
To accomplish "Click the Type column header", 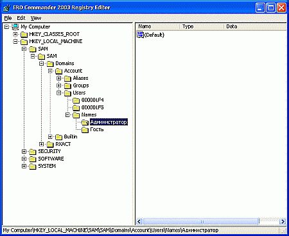I will (202, 26).
